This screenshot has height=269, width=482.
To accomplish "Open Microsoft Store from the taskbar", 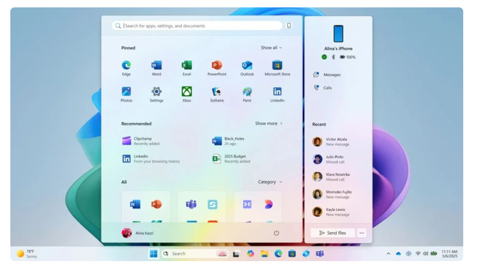I will coord(292,254).
